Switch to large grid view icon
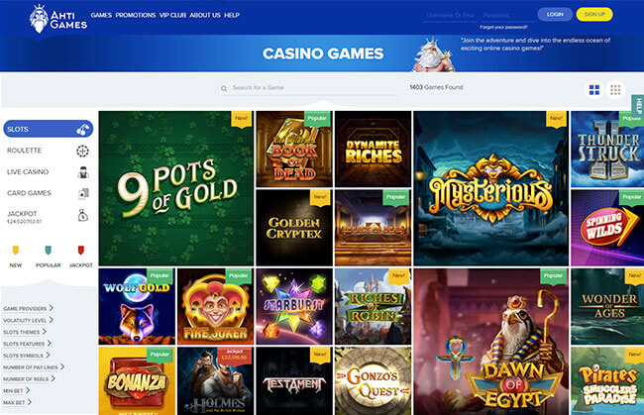The width and height of the screenshot is (644, 415). 593,89
